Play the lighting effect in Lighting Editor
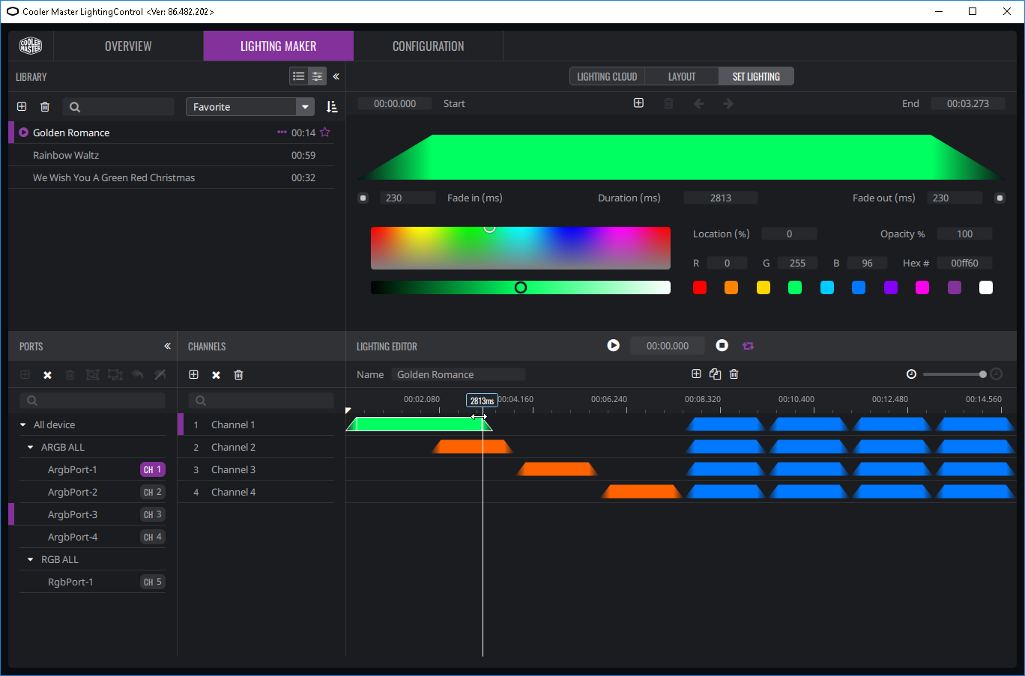1025x676 pixels. click(x=614, y=345)
